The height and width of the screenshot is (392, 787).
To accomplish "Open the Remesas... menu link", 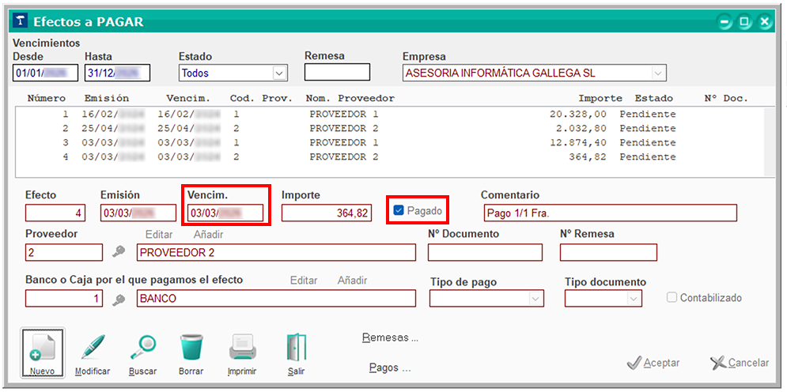I will click(x=390, y=337).
